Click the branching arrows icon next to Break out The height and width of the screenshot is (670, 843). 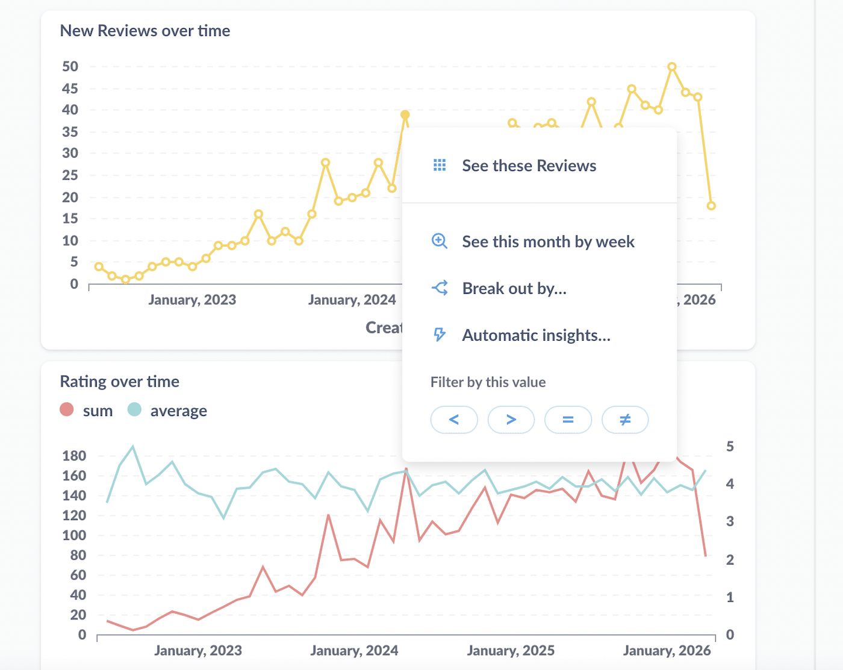[440, 288]
